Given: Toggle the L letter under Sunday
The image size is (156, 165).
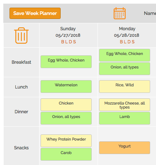Looking at the screenshot, I should point(66,42).
